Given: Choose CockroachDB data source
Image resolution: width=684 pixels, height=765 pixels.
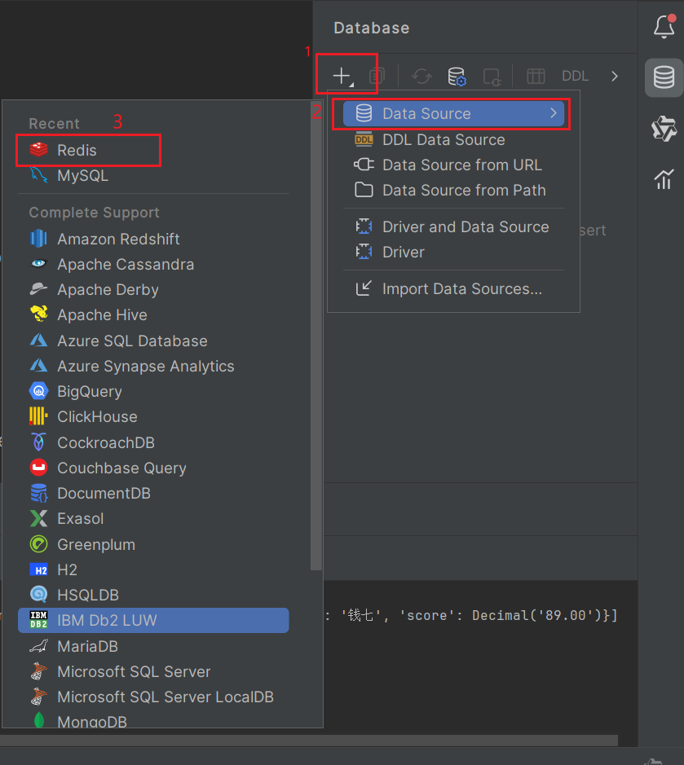Looking at the screenshot, I should pos(153,442).
